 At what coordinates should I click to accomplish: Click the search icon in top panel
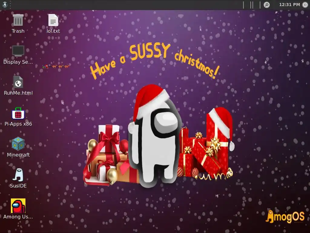tap(266, 5)
